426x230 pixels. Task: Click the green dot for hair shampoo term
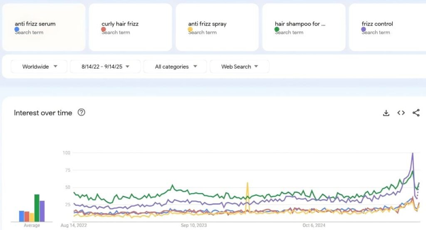pyautogui.click(x=277, y=30)
